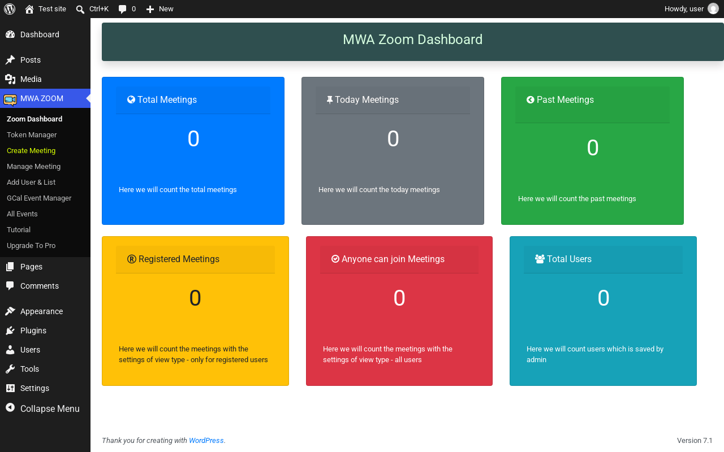Click the Dashboard gauge icon

(10, 34)
